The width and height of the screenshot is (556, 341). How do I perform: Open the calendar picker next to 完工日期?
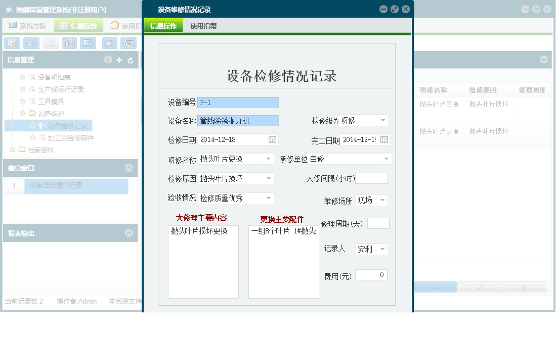click(x=383, y=139)
